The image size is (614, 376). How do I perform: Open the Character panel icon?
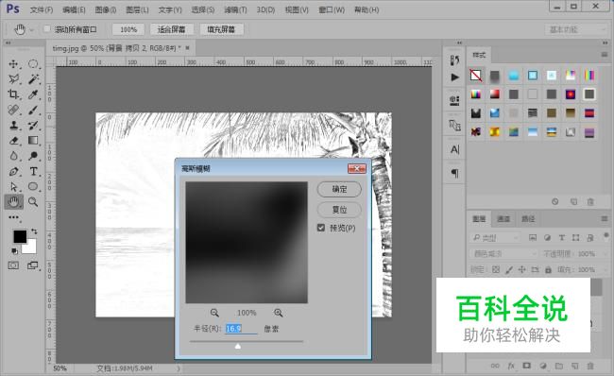454,149
